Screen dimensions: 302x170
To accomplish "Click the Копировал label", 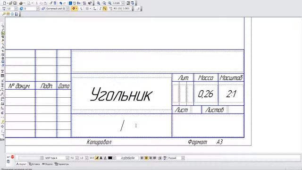I will click(x=99, y=142).
